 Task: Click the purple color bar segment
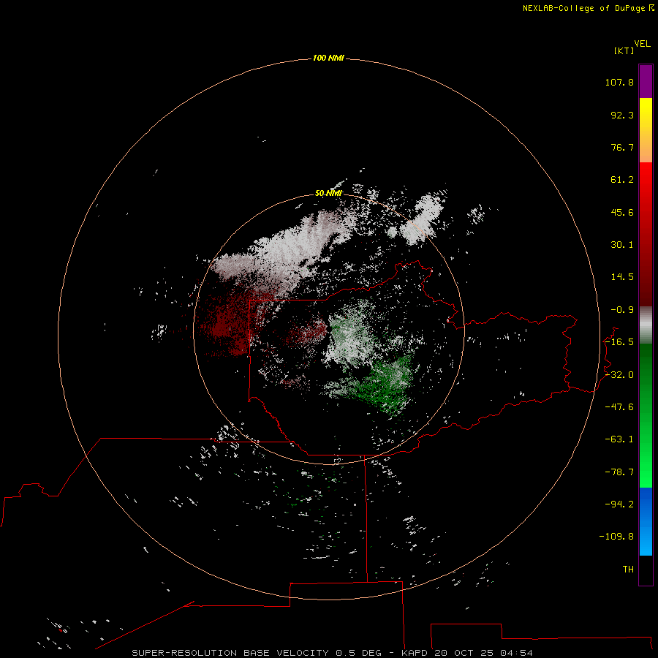(x=646, y=81)
